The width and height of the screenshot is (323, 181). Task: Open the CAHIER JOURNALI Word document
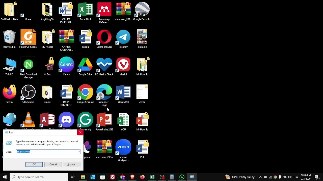click(x=66, y=13)
